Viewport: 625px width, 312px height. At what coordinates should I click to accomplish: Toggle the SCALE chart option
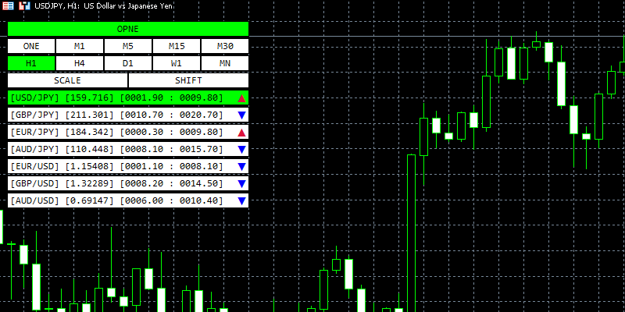(67, 80)
